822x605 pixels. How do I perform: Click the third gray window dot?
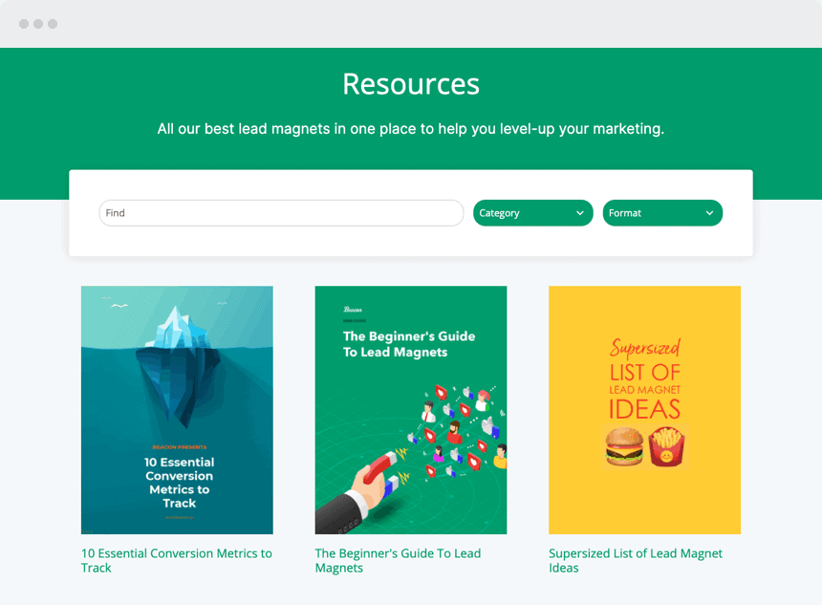tap(53, 24)
